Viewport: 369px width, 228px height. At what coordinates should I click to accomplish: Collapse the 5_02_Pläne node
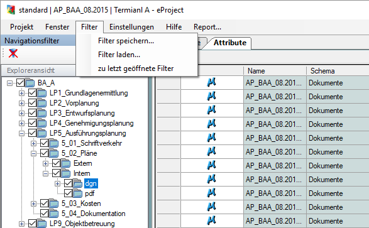tap(34, 153)
